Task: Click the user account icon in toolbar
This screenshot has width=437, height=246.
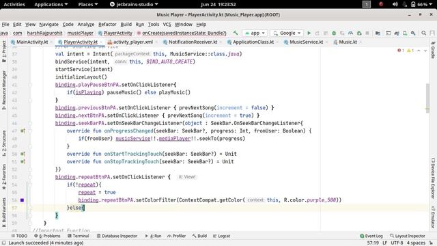Action: pyautogui.click(x=432, y=33)
